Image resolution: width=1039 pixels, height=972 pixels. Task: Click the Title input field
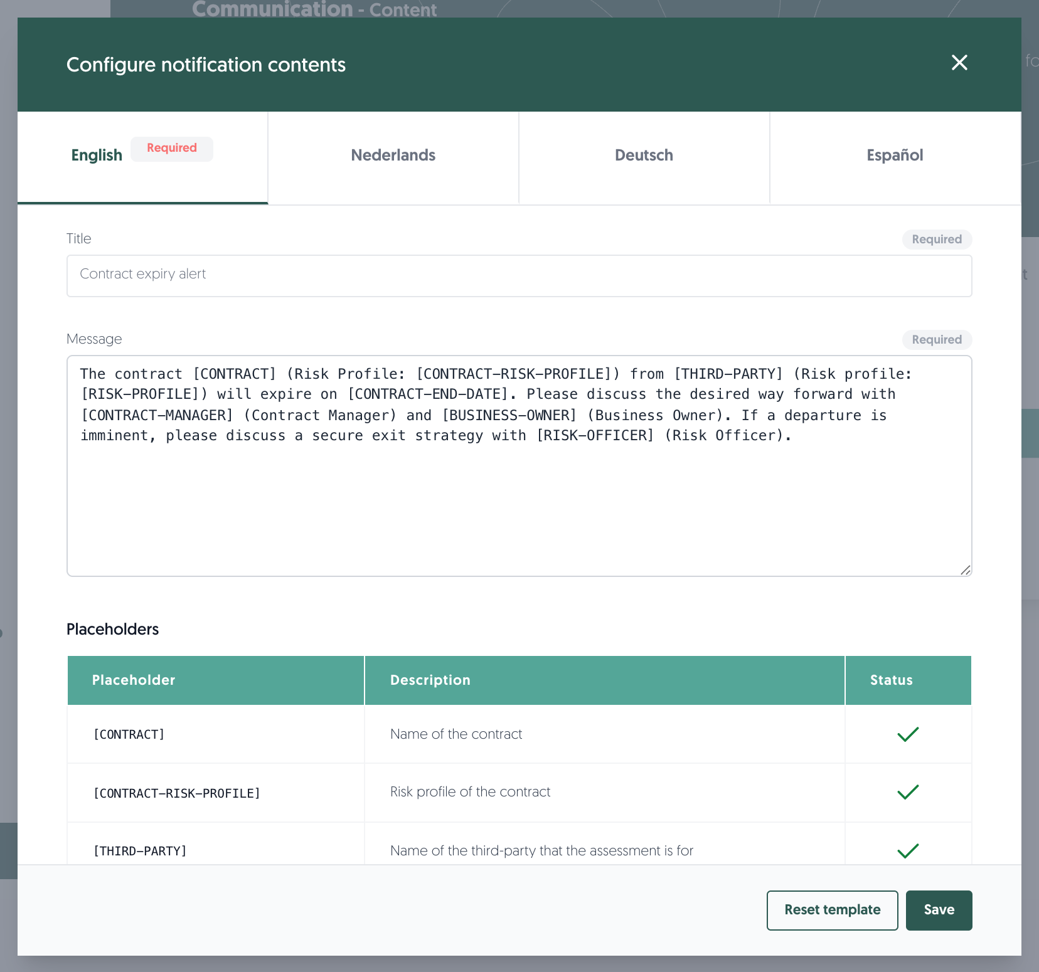pyautogui.click(x=519, y=276)
